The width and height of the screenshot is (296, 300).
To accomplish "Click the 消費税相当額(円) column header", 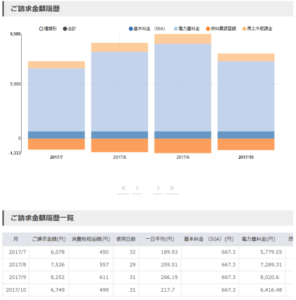I will coord(91,239).
